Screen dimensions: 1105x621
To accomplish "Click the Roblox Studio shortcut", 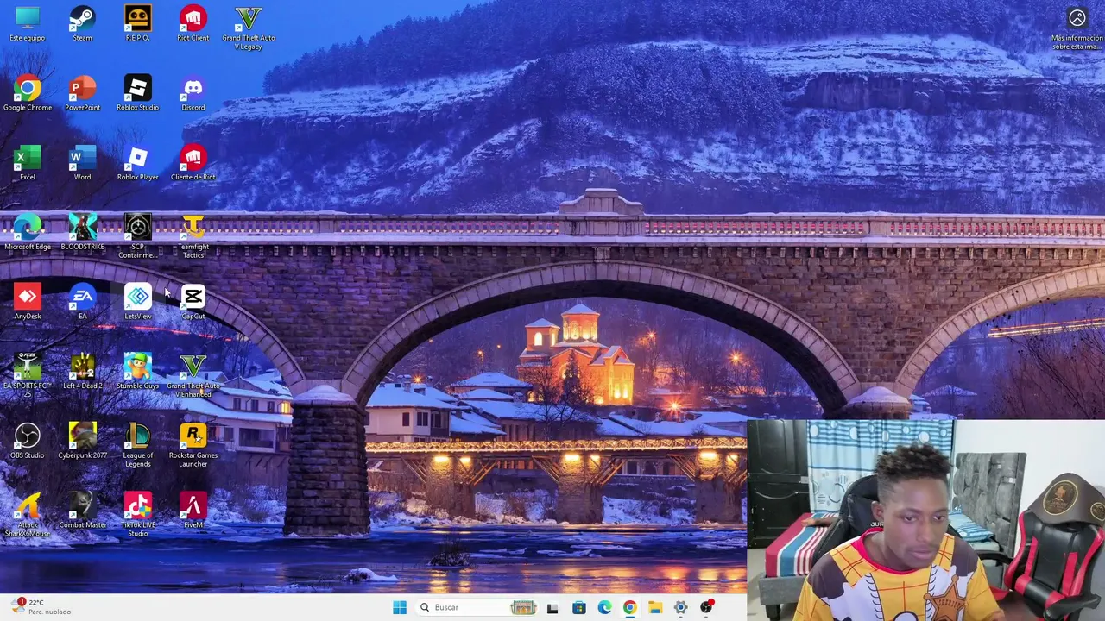I will tap(137, 93).
